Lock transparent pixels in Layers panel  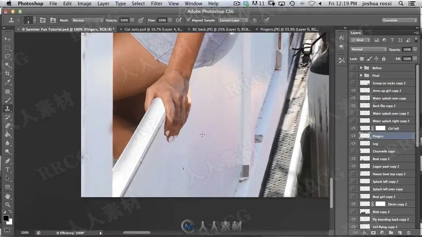click(362, 59)
